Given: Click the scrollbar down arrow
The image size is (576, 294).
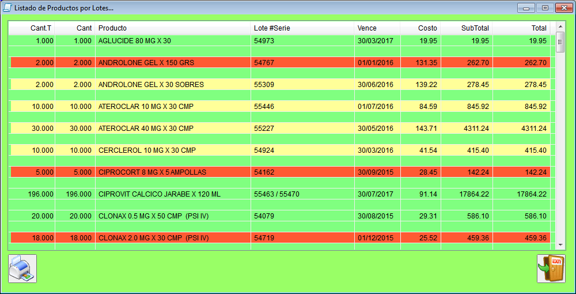Looking at the screenshot, I should (x=560, y=245).
